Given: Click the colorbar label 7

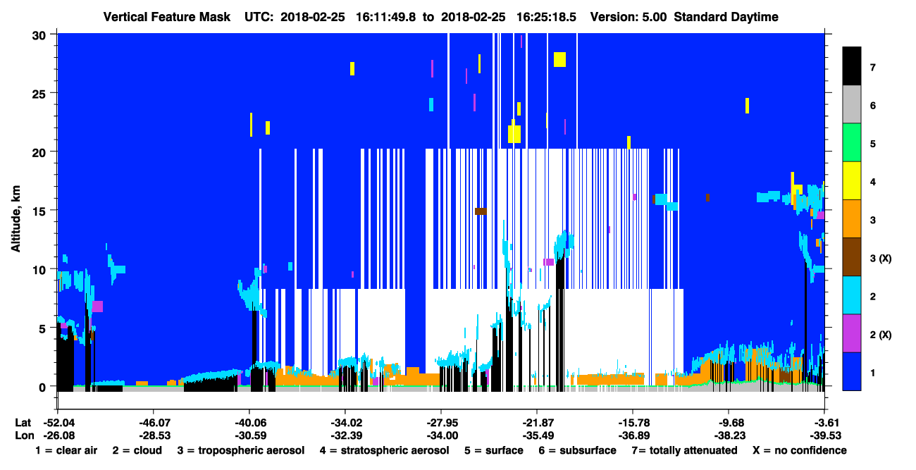Looking at the screenshot, I should [x=872, y=68].
